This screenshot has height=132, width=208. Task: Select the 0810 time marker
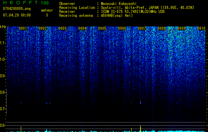201,28
